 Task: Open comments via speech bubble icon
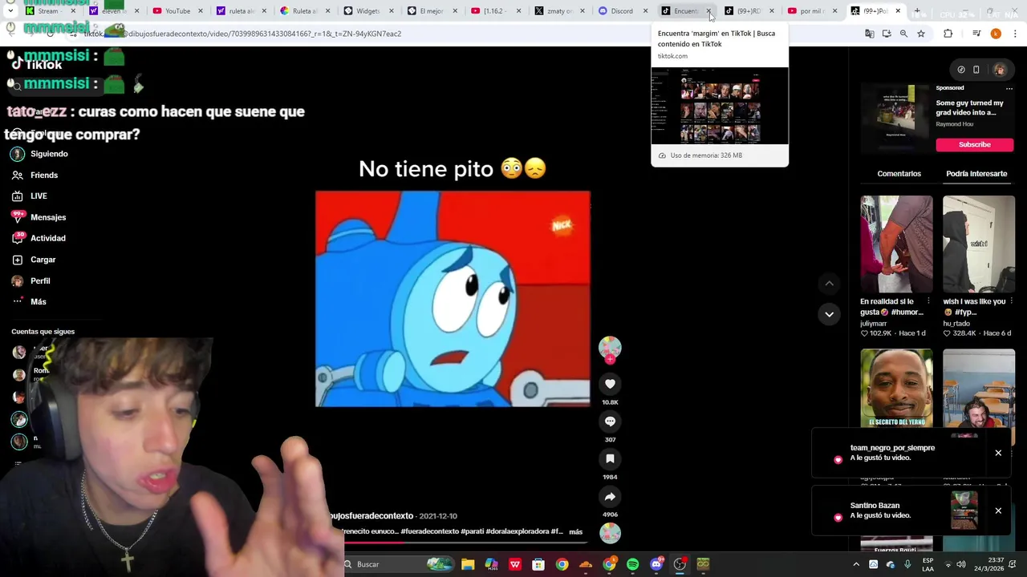(x=610, y=421)
